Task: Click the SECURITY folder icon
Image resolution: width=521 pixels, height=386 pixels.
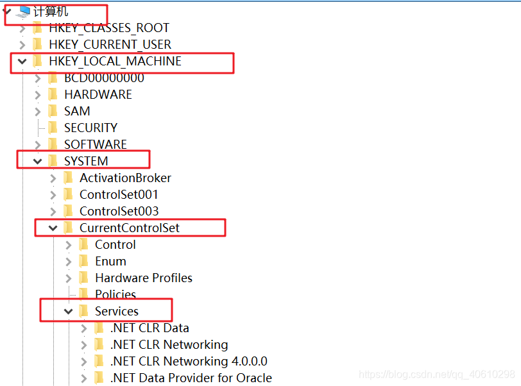Action: 53,128
